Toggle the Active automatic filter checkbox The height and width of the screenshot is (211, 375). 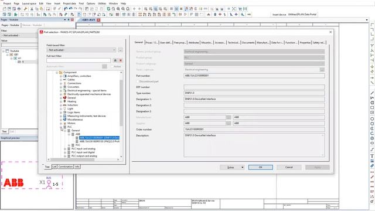coord(112,66)
